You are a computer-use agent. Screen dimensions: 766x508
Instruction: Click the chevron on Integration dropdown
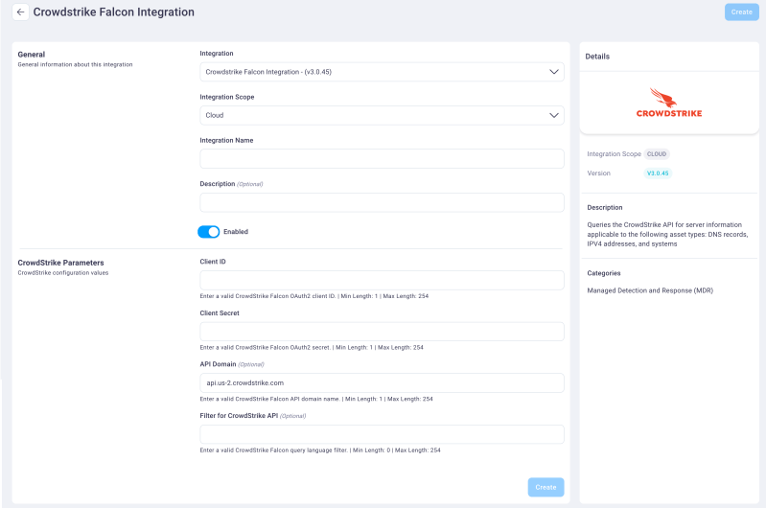point(554,72)
